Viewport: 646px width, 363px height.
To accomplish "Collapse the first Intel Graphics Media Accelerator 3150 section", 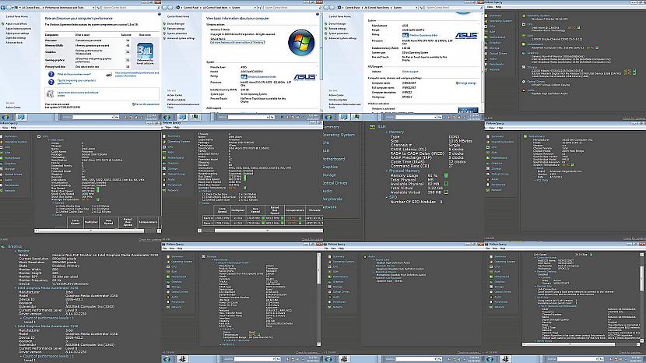I will click(x=16, y=288).
